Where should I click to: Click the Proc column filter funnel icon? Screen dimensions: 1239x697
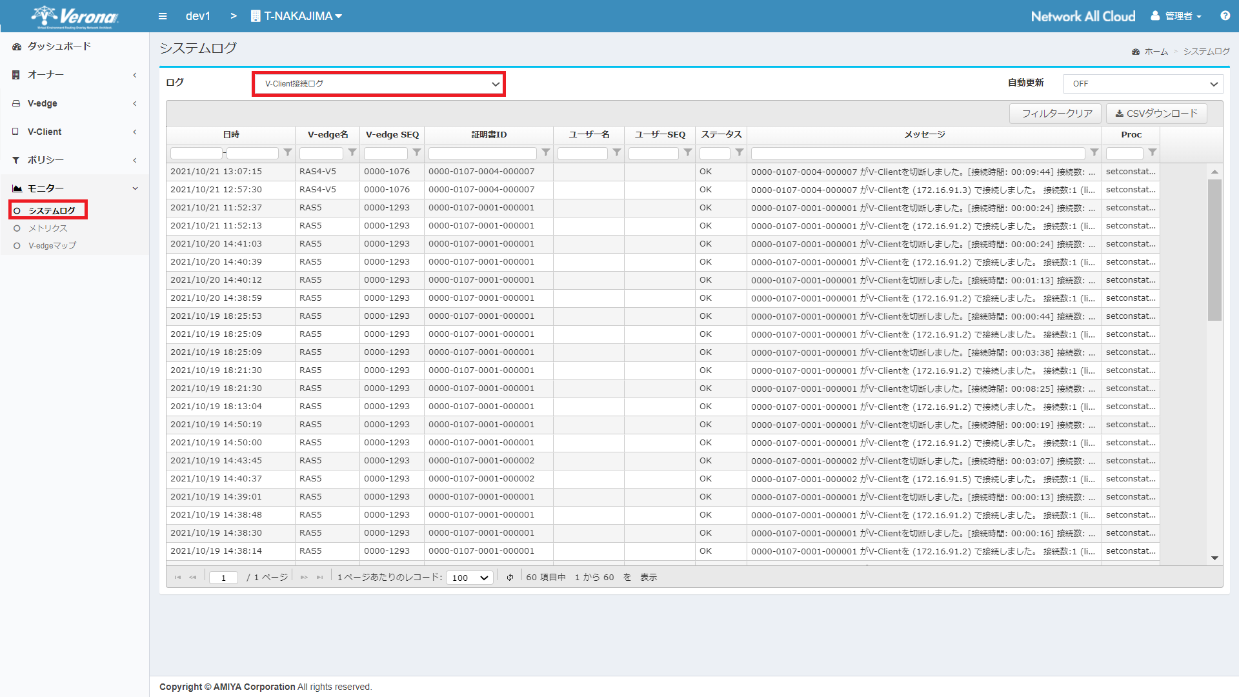(x=1153, y=153)
